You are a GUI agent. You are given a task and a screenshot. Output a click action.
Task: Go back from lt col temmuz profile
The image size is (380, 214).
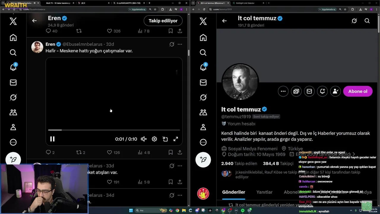[224, 21]
